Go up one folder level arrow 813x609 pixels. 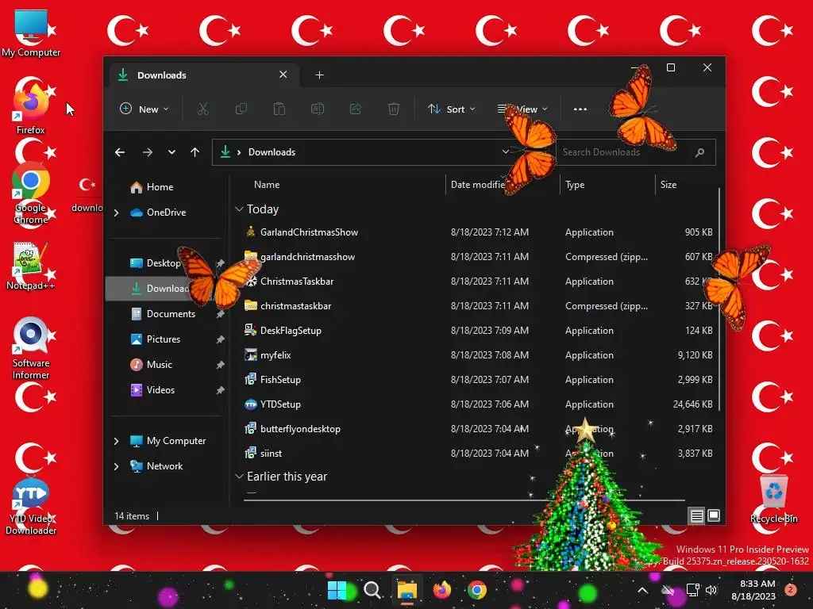(x=195, y=152)
